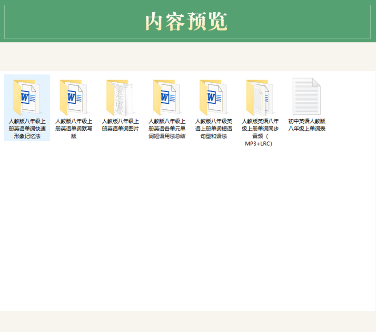Click label 初中英语人教版八年级上单词表
The width and height of the screenshot is (376, 332).
(307, 125)
